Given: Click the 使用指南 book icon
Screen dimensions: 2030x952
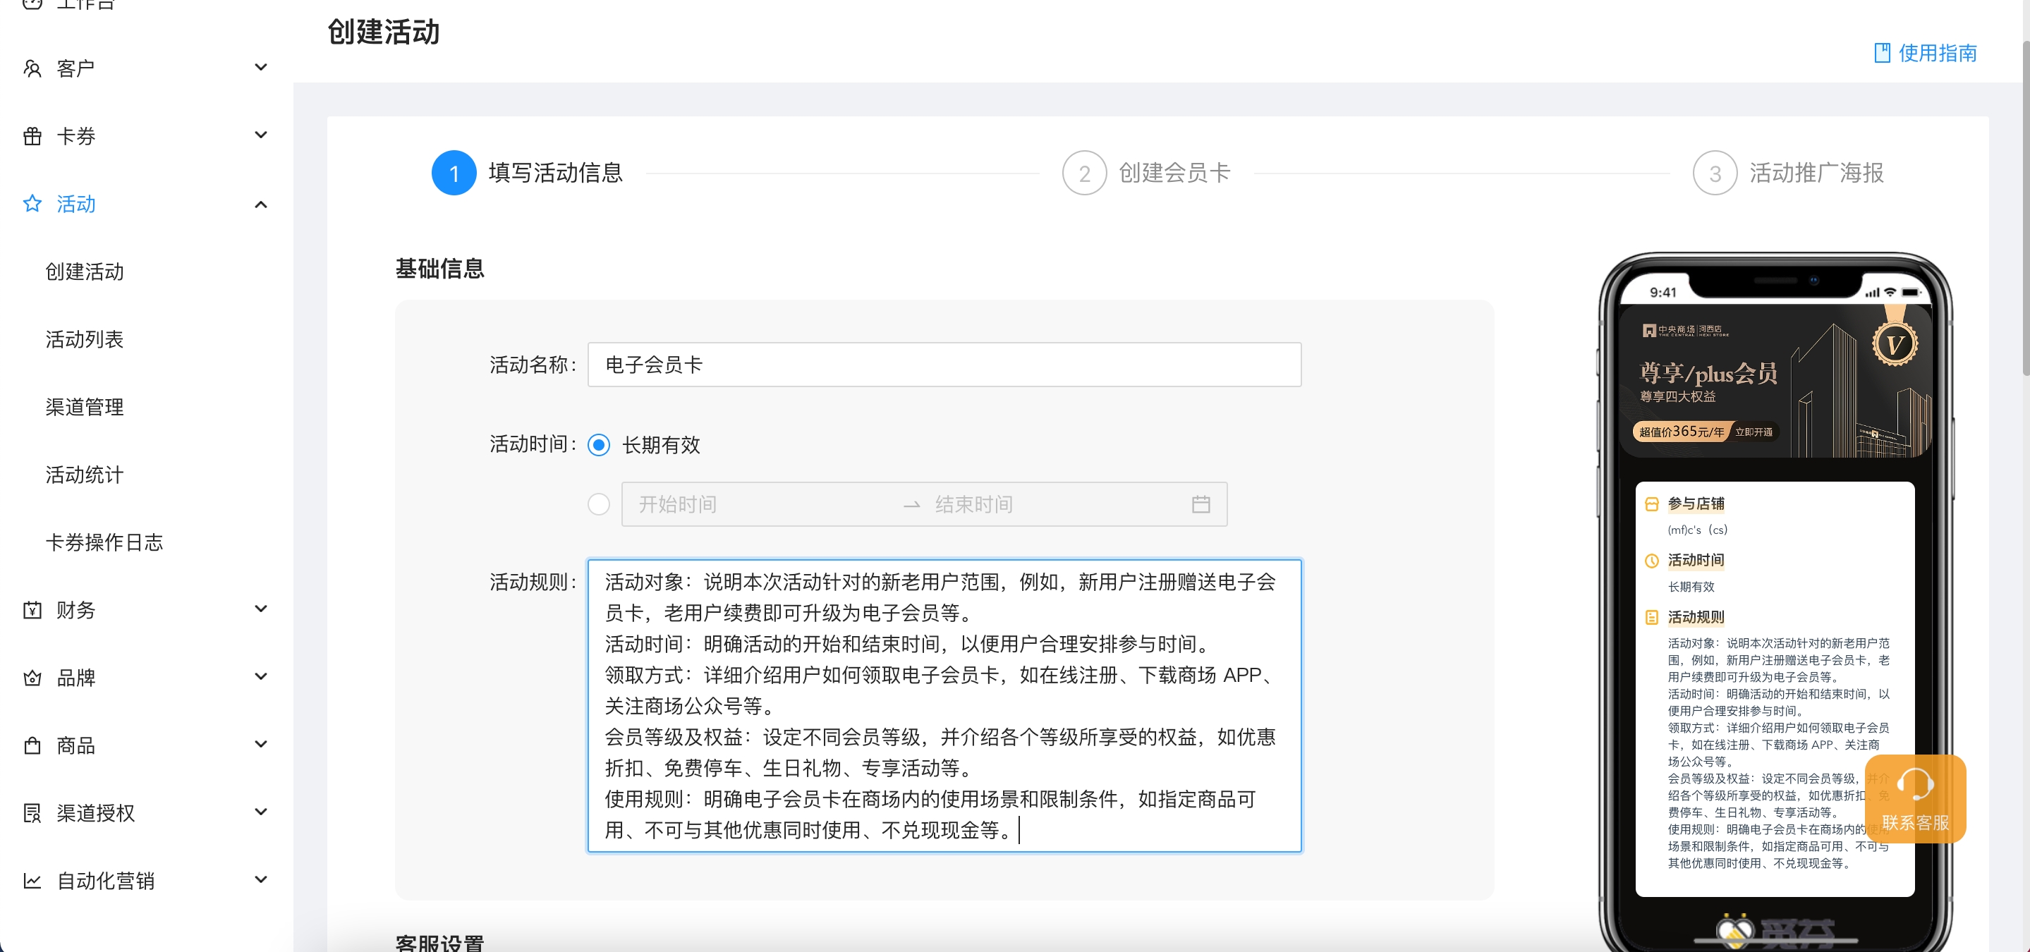Looking at the screenshot, I should pyautogui.click(x=1882, y=53).
